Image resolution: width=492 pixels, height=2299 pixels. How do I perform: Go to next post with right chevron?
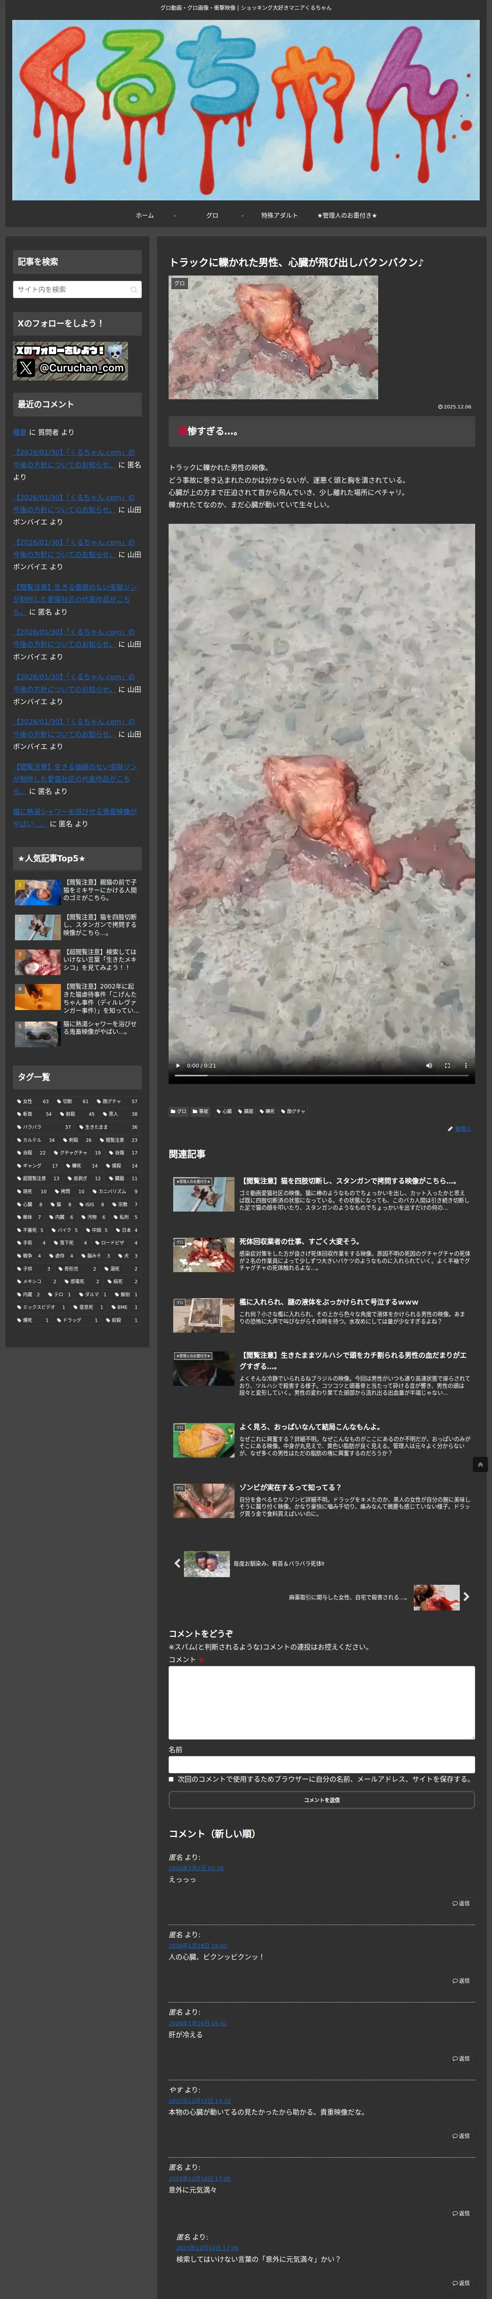(x=466, y=1597)
